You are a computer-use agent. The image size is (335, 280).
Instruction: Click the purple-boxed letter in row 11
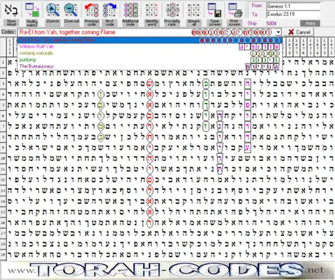(220, 169)
